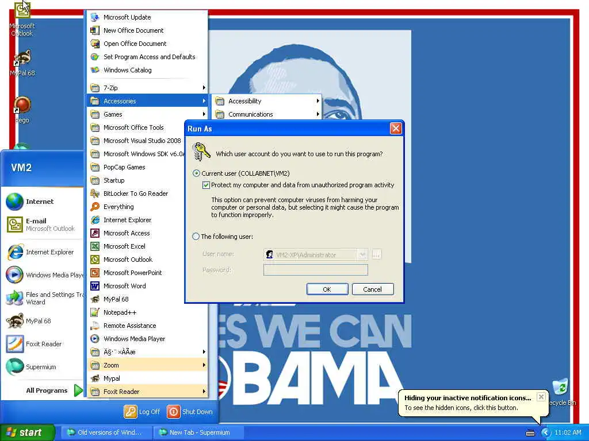589x441 pixels.
Task: Click the 11:02 AM clock
Action: 568,433
